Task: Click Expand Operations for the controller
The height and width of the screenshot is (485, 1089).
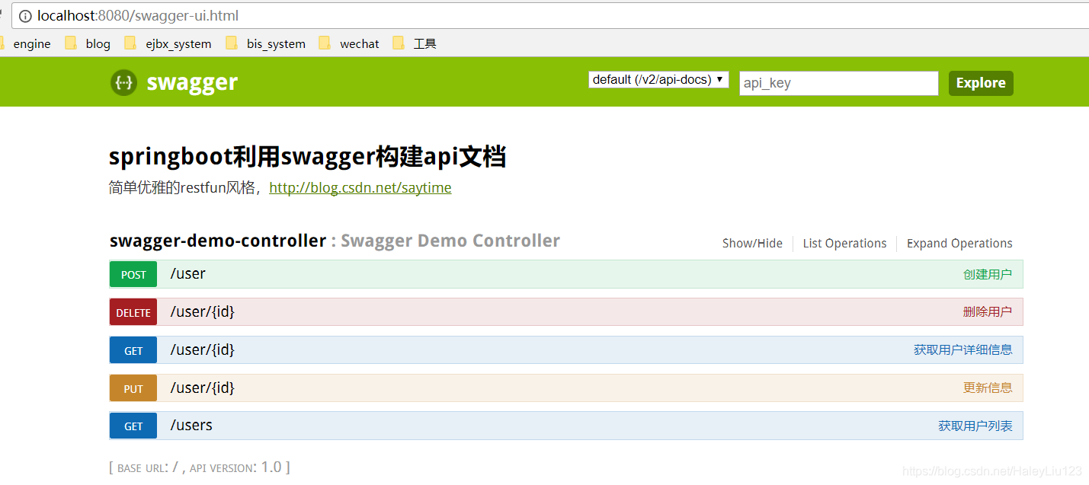Action: 959,243
